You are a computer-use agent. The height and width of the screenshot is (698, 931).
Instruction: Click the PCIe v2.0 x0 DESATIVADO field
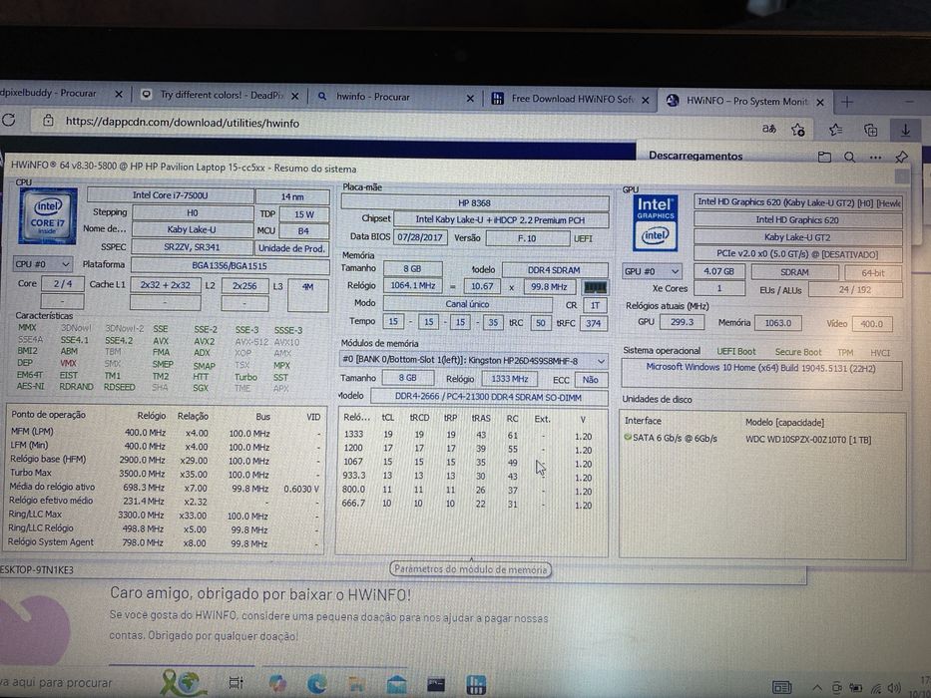pyautogui.click(x=797, y=254)
